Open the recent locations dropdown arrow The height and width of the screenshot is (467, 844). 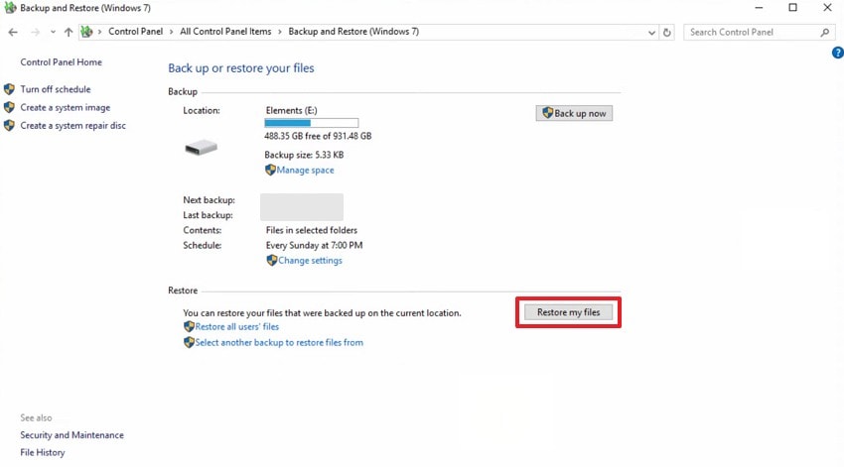[52, 32]
